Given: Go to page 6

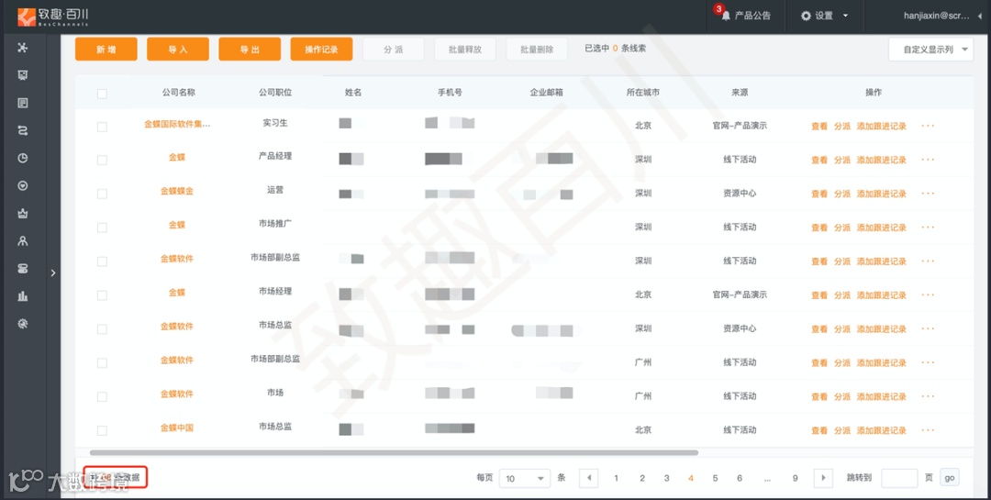Looking at the screenshot, I should (740, 478).
